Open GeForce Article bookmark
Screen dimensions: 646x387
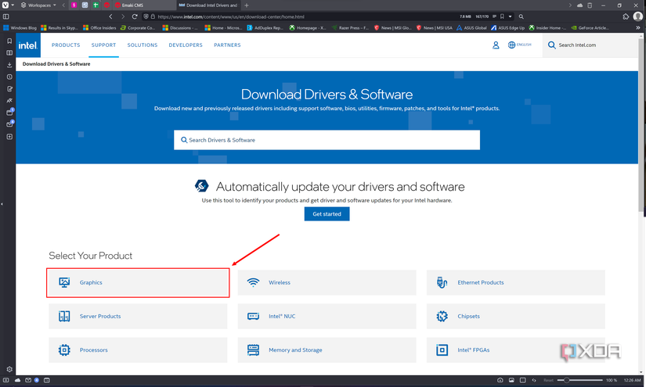coord(590,27)
